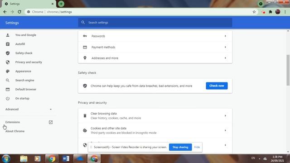Open Extensions link in sidebar
Screen dimensions: 290x163
(x=12, y=122)
